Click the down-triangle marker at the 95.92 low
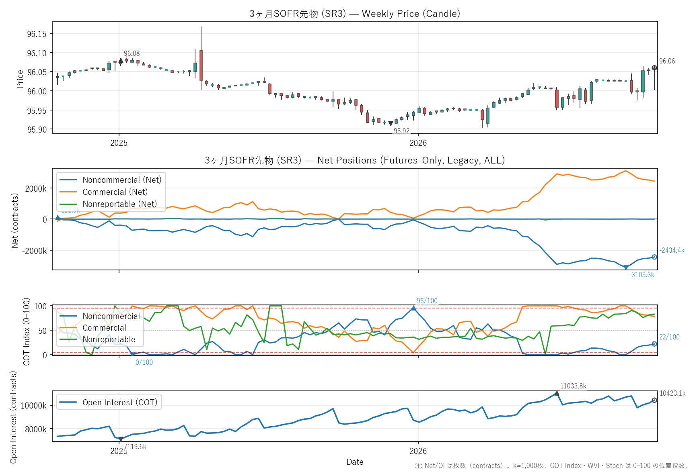 click(x=391, y=123)
